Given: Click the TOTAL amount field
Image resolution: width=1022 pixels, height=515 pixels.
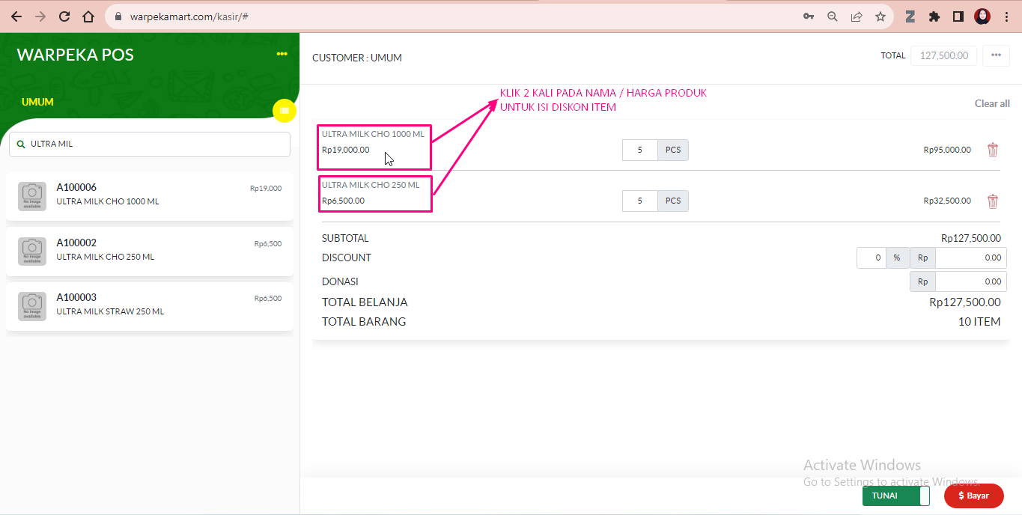Looking at the screenshot, I should [943, 55].
